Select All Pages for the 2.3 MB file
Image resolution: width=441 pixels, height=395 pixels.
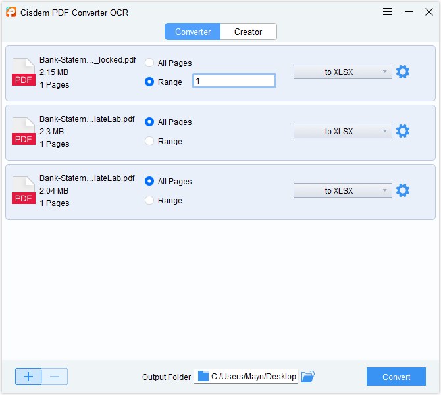click(x=149, y=122)
